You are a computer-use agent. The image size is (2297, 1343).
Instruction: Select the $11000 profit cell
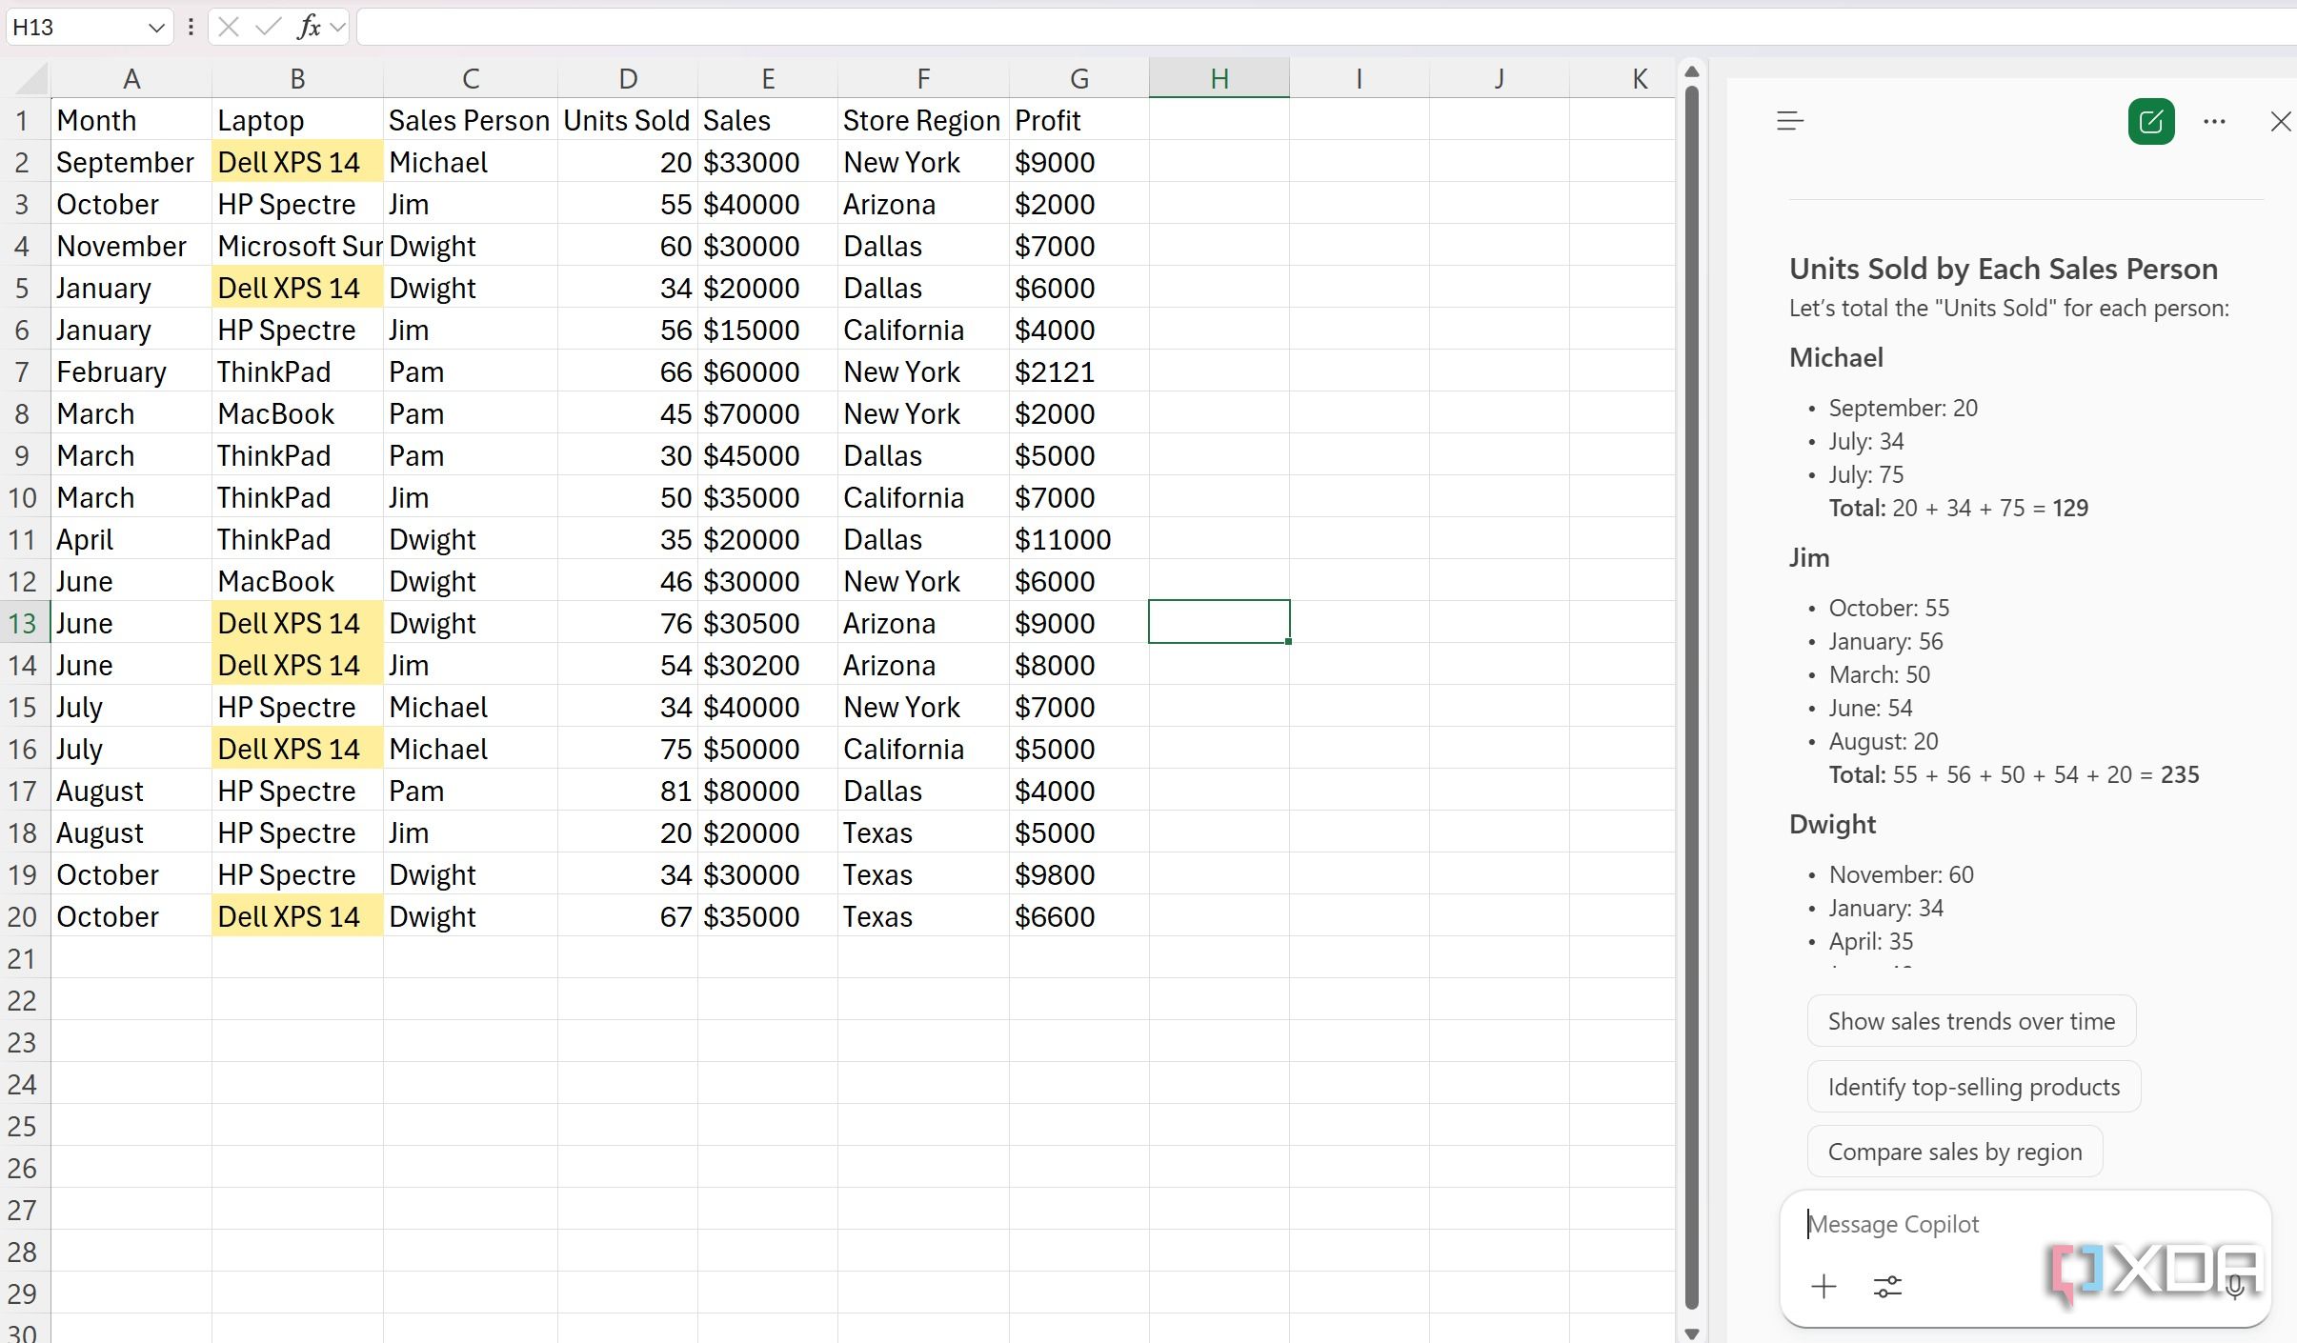1079,540
